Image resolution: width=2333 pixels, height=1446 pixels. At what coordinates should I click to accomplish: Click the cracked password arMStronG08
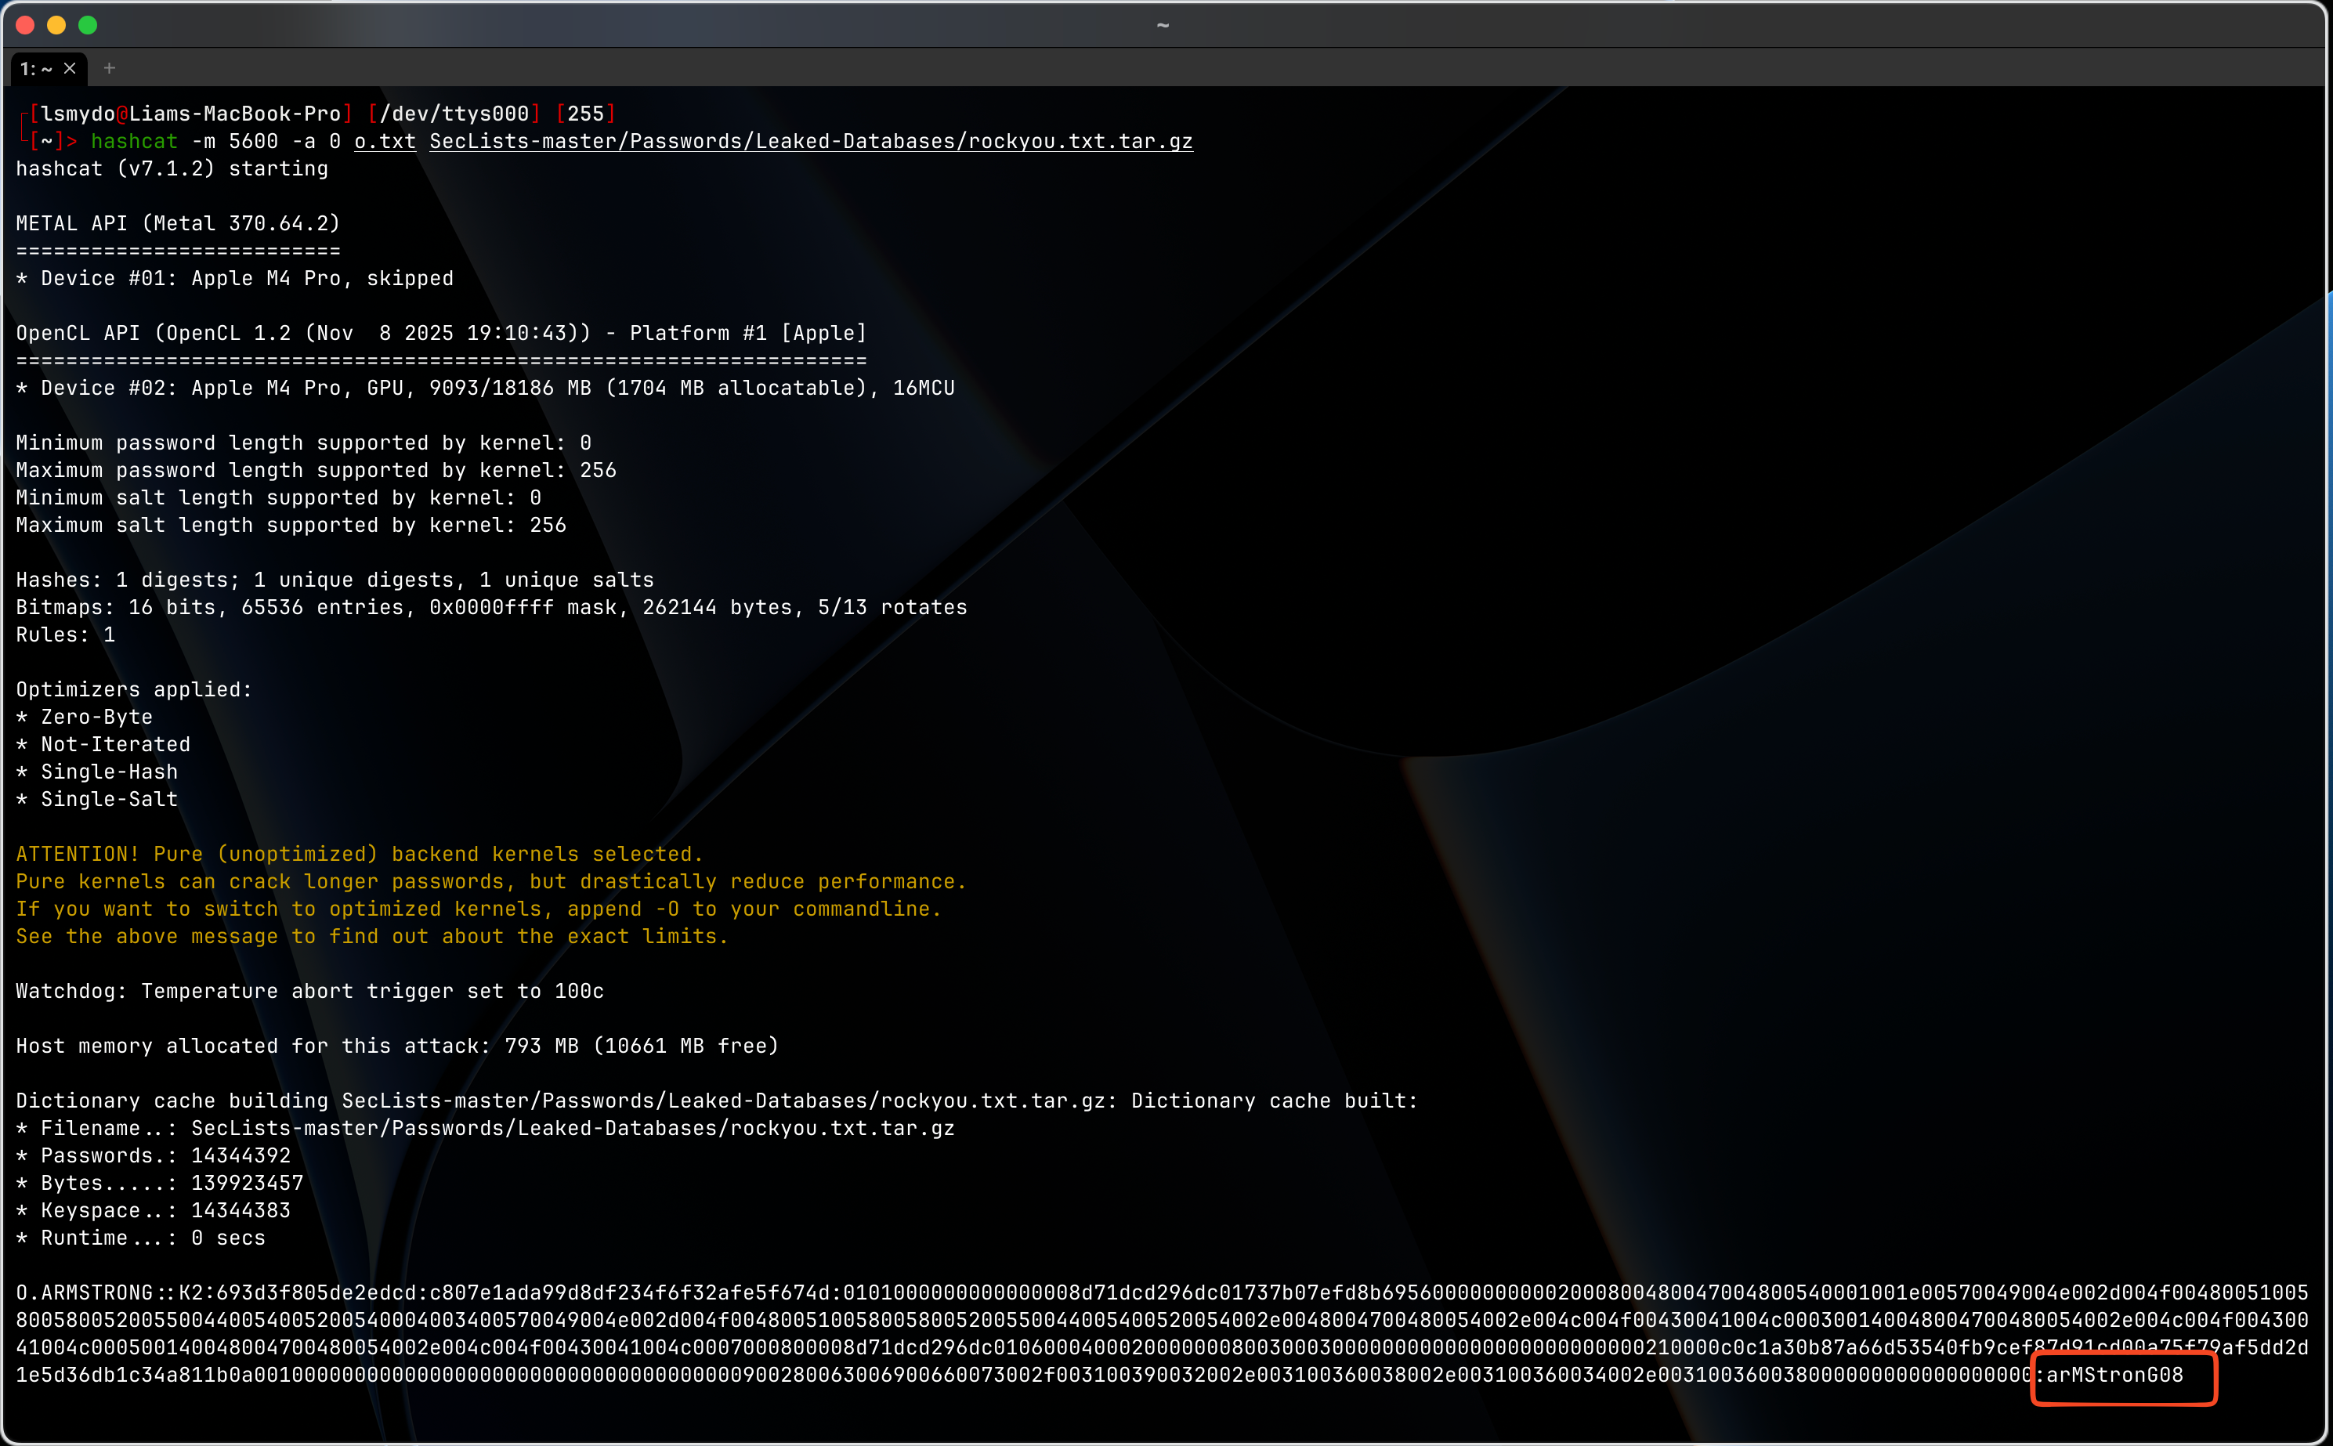point(2115,1374)
